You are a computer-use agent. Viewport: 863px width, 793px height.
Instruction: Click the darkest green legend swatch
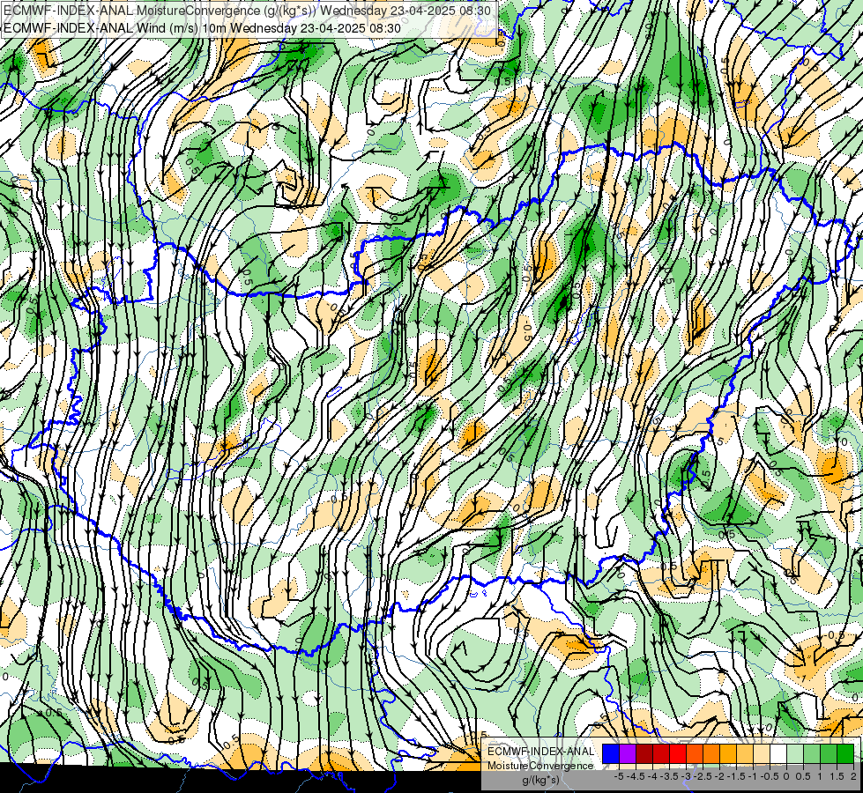pos(845,753)
